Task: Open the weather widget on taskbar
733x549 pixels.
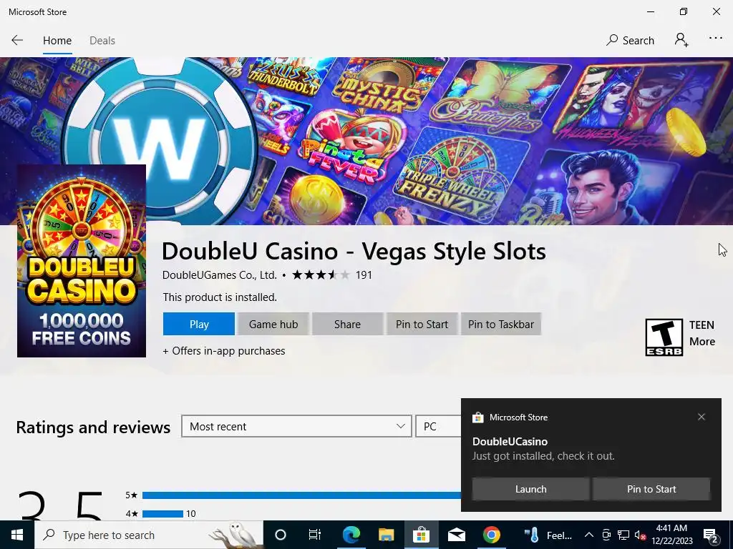Action: tap(548, 535)
